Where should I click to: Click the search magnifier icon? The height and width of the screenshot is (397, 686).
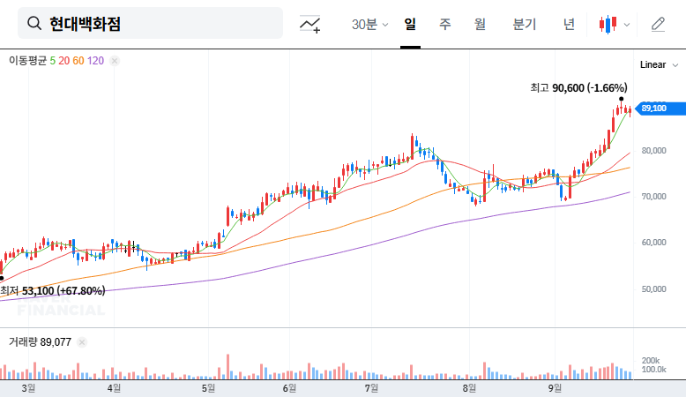click(x=34, y=23)
